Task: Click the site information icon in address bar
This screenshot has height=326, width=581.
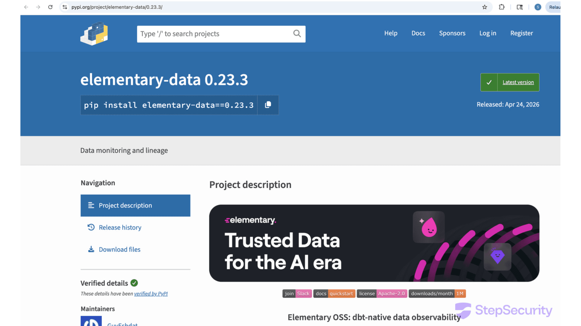Action: point(65,7)
